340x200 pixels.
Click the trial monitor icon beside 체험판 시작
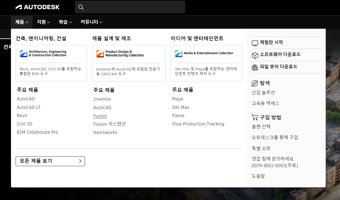(255, 43)
